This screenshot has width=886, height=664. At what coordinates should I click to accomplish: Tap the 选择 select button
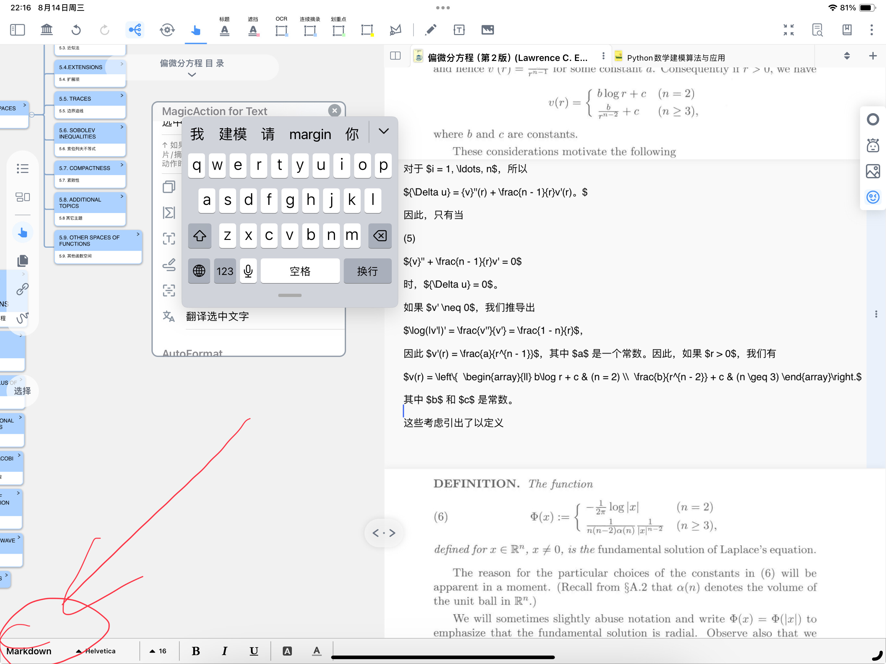(x=22, y=391)
